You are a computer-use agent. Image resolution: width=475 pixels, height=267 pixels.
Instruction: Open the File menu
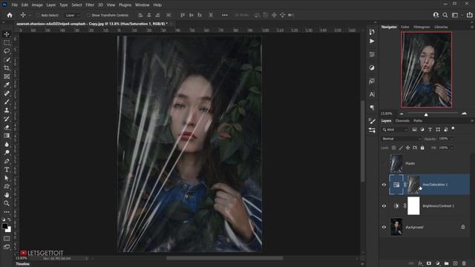pyautogui.click(x=14, y=5)
